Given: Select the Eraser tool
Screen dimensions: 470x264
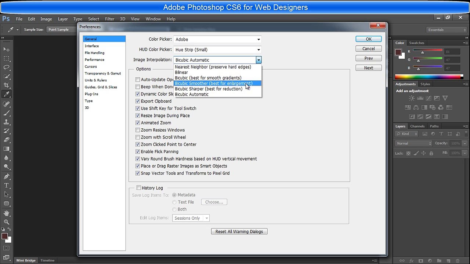Looking at the screenshot, I should point(6,140).
